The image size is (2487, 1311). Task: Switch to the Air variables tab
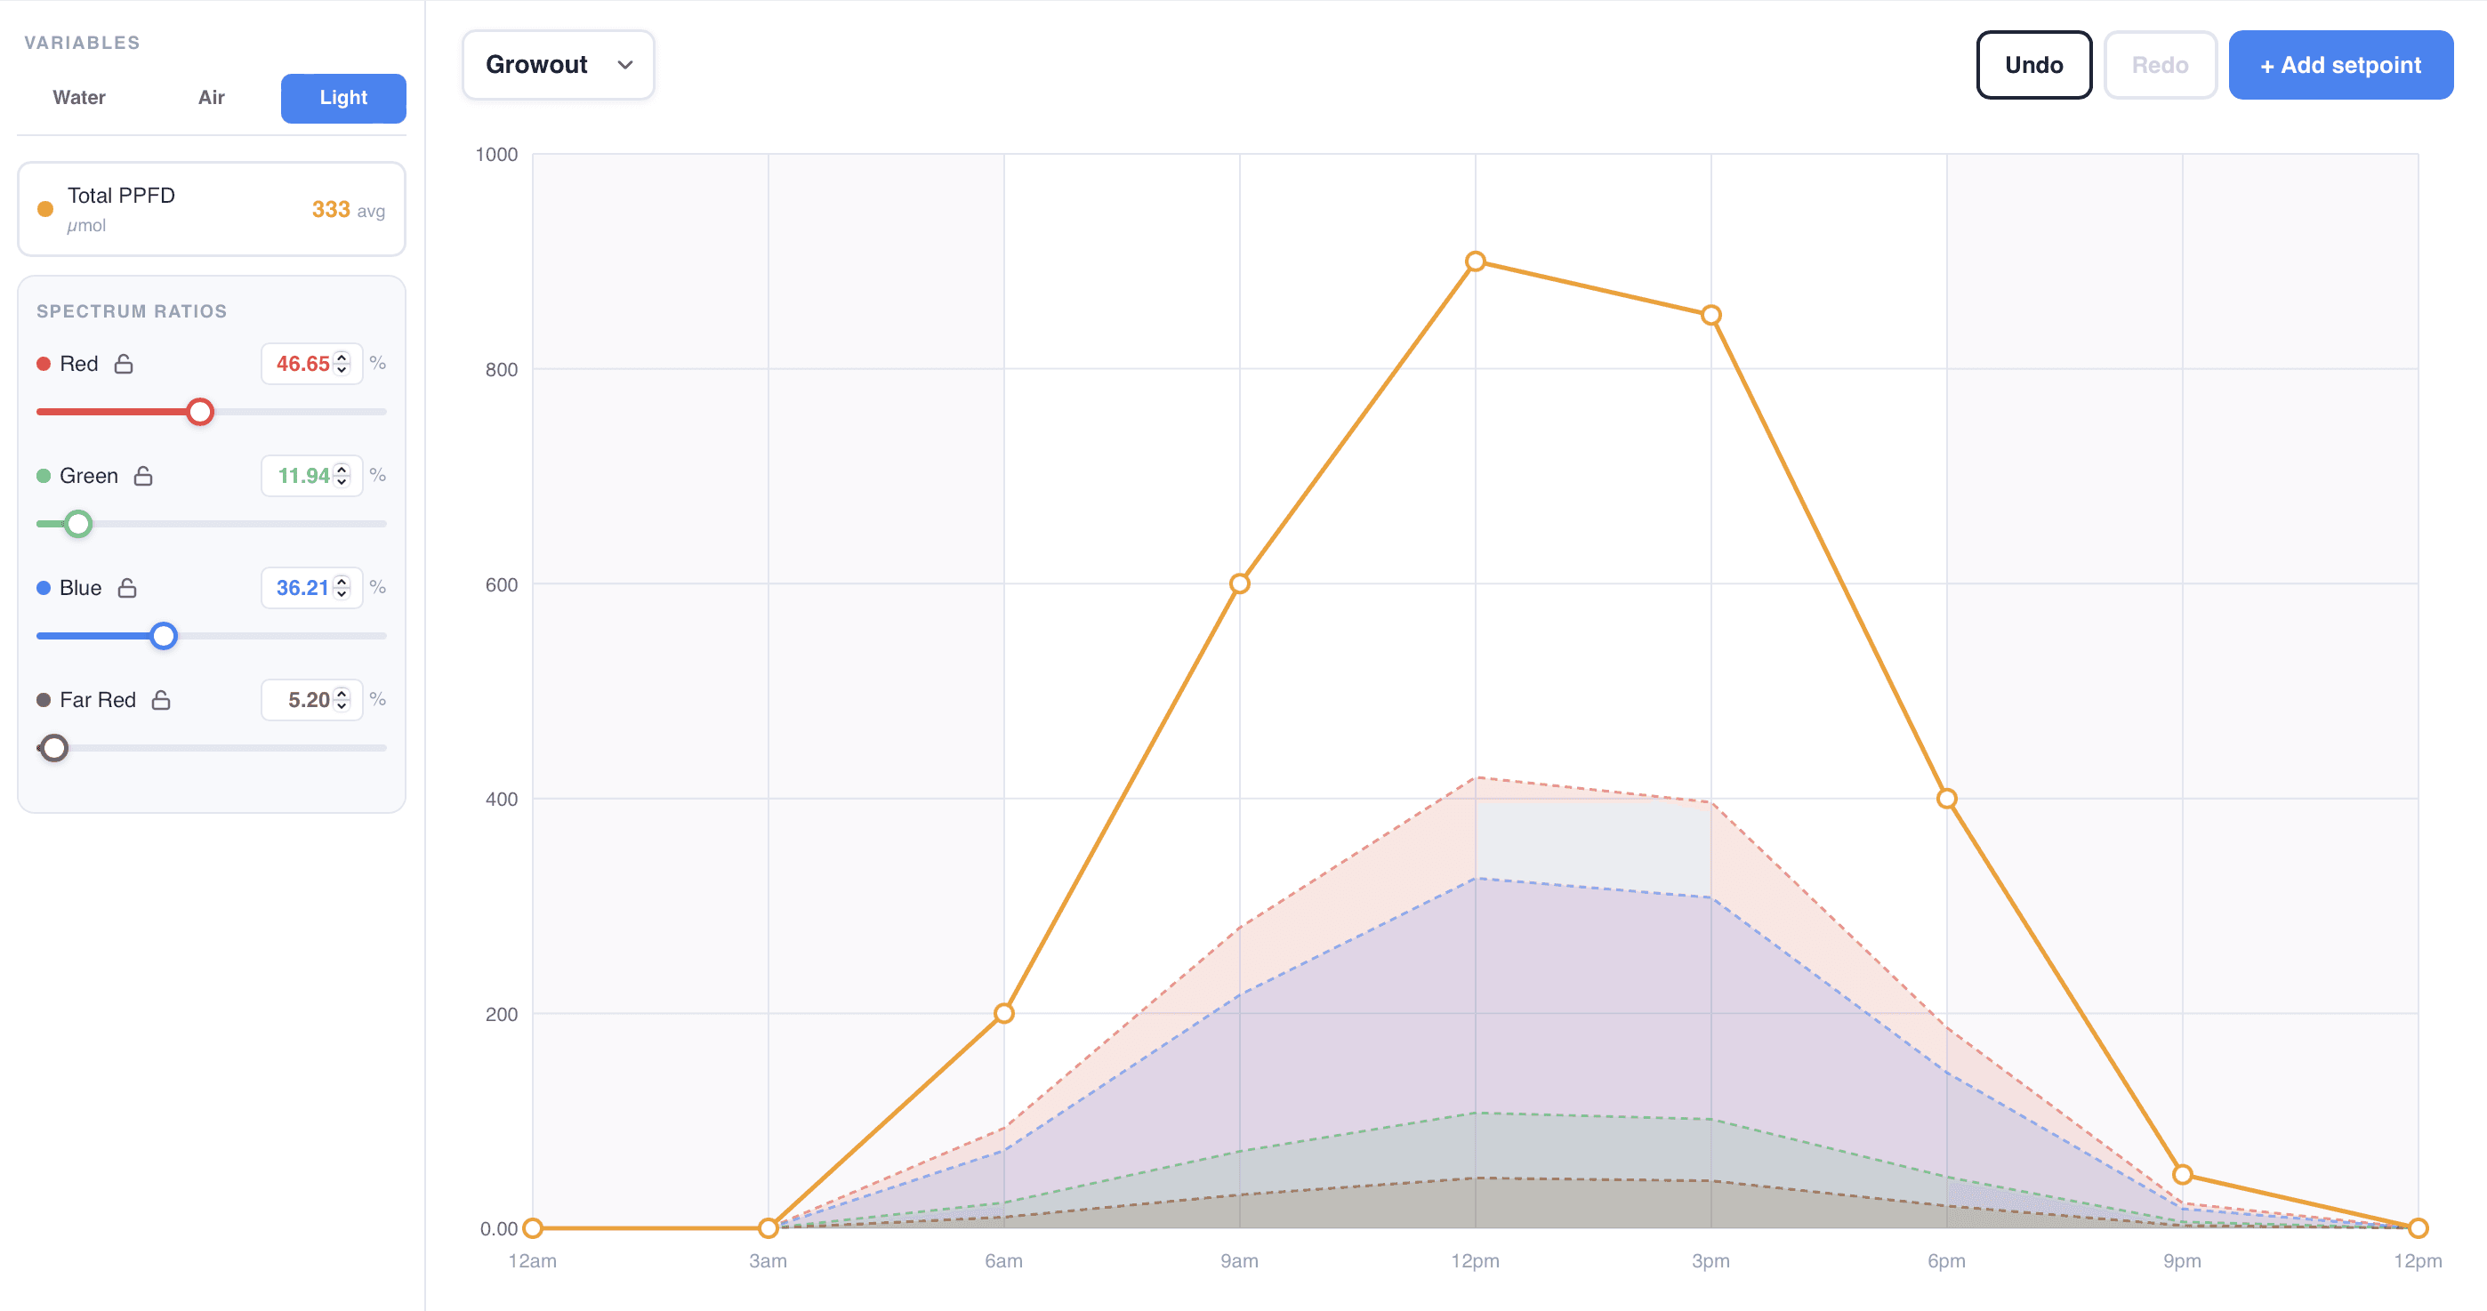point(212,98)
